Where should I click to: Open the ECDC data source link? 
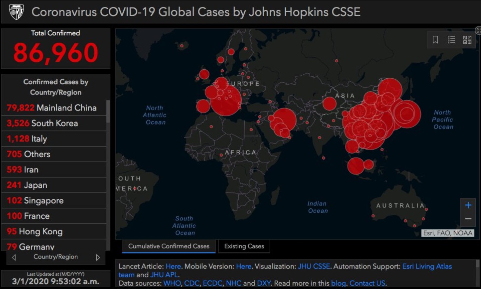(212, 283)
